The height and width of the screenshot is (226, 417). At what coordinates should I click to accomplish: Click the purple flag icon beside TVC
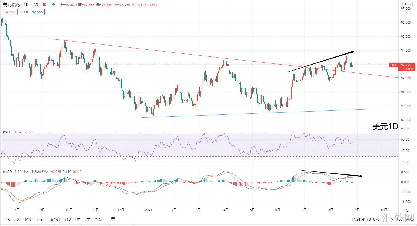tap(44, 5)
